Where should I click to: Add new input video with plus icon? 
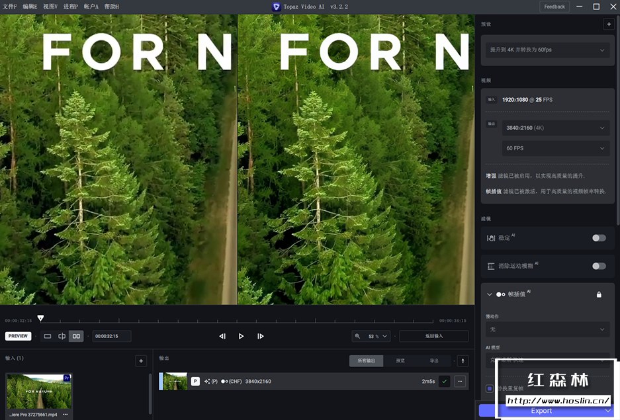[x=140, y=360]
